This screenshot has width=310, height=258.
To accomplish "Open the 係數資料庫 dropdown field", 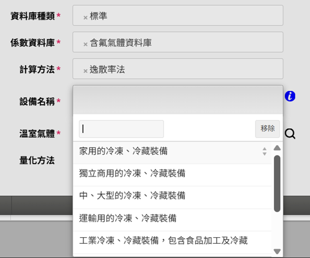I will 190,42.
